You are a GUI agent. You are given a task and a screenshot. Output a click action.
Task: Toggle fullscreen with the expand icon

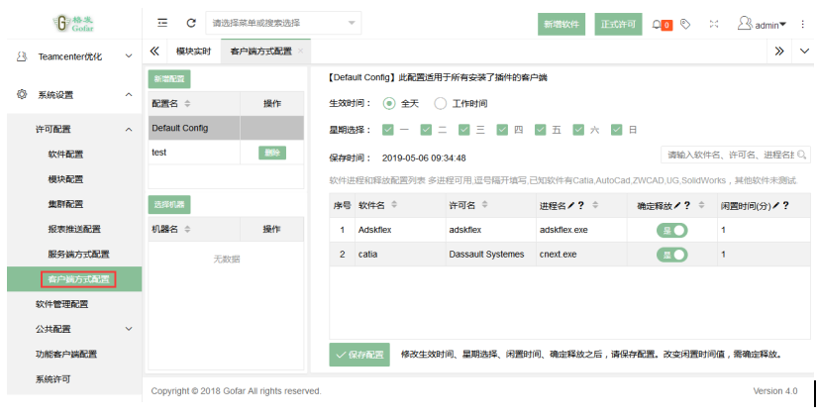[x=712, y=24]
